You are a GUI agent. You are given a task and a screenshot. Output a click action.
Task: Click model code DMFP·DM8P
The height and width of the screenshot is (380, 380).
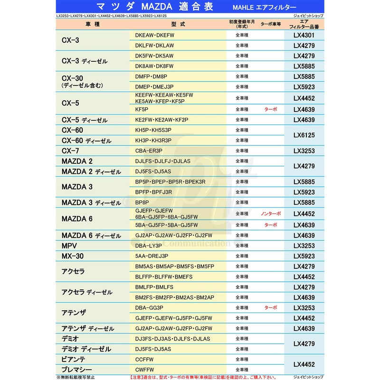pyautogui.click(x=151, y=76)
